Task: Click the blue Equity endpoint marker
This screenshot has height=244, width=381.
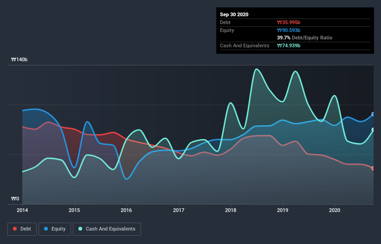Action: (373, 114)
